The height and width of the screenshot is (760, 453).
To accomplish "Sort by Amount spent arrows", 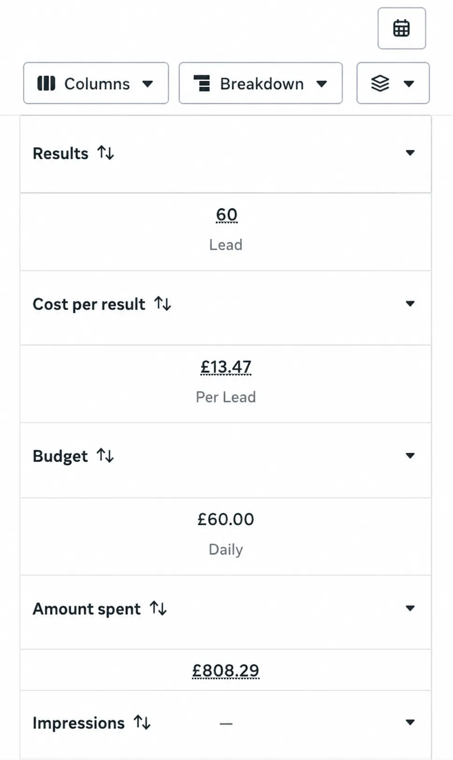I will pyautogui.click(x=158, y=608).
